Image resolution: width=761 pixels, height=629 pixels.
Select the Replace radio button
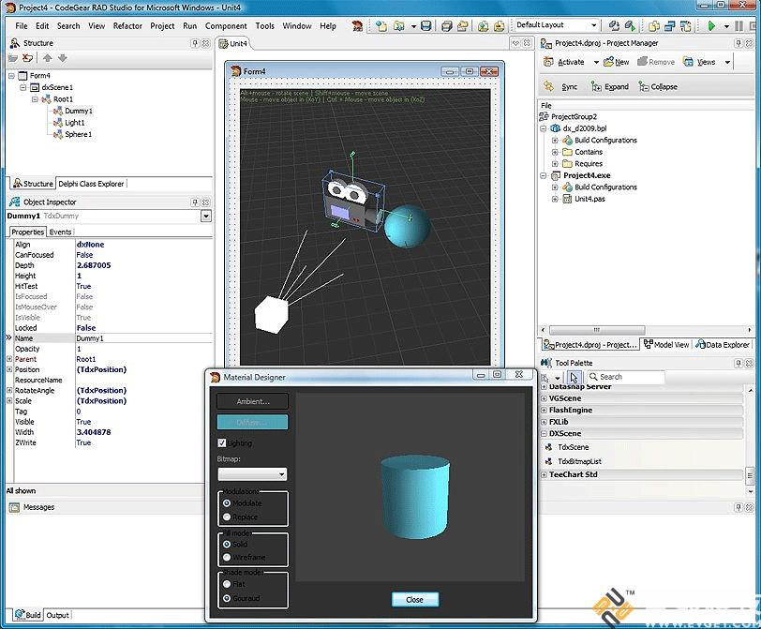pos(227,517)
